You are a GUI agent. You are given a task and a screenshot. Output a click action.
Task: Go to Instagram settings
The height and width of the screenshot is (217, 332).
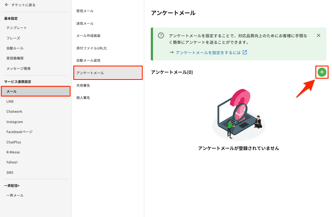[x=15, y=122]
